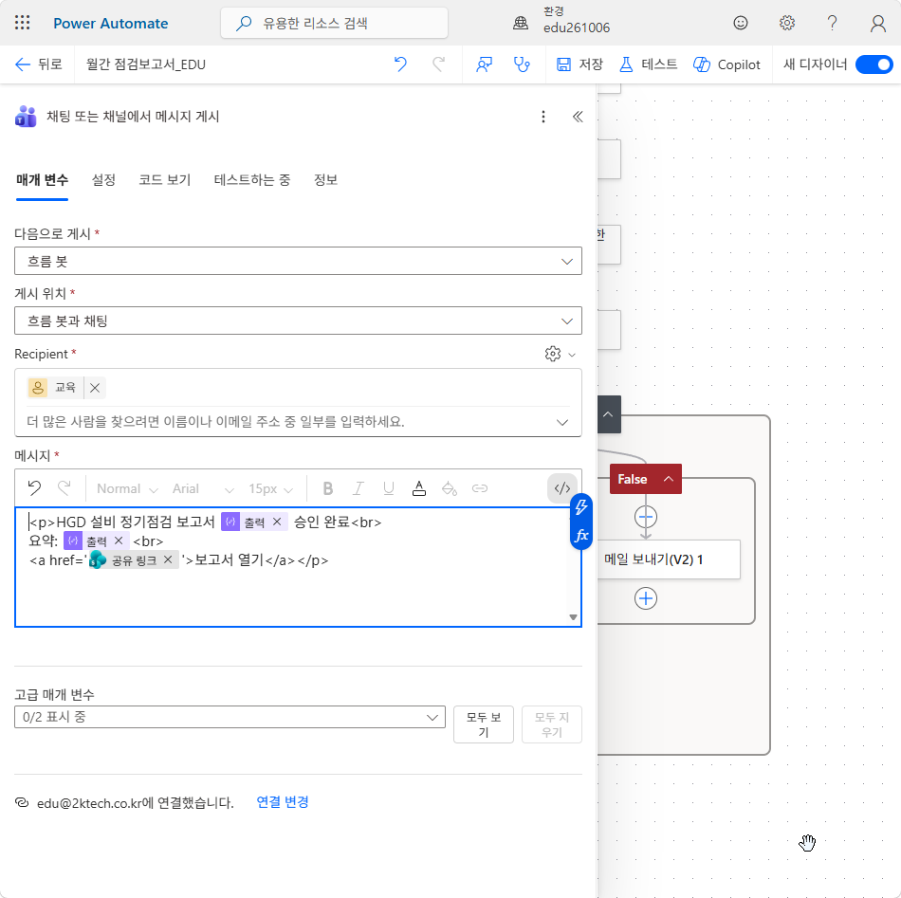The width and height of the screenshot is (901, 898).
Task: Open the app launcher waffle icon
Action: [23, 23]
